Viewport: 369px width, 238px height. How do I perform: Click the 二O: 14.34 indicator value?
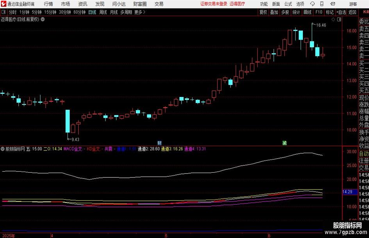[x=53, y=149]
